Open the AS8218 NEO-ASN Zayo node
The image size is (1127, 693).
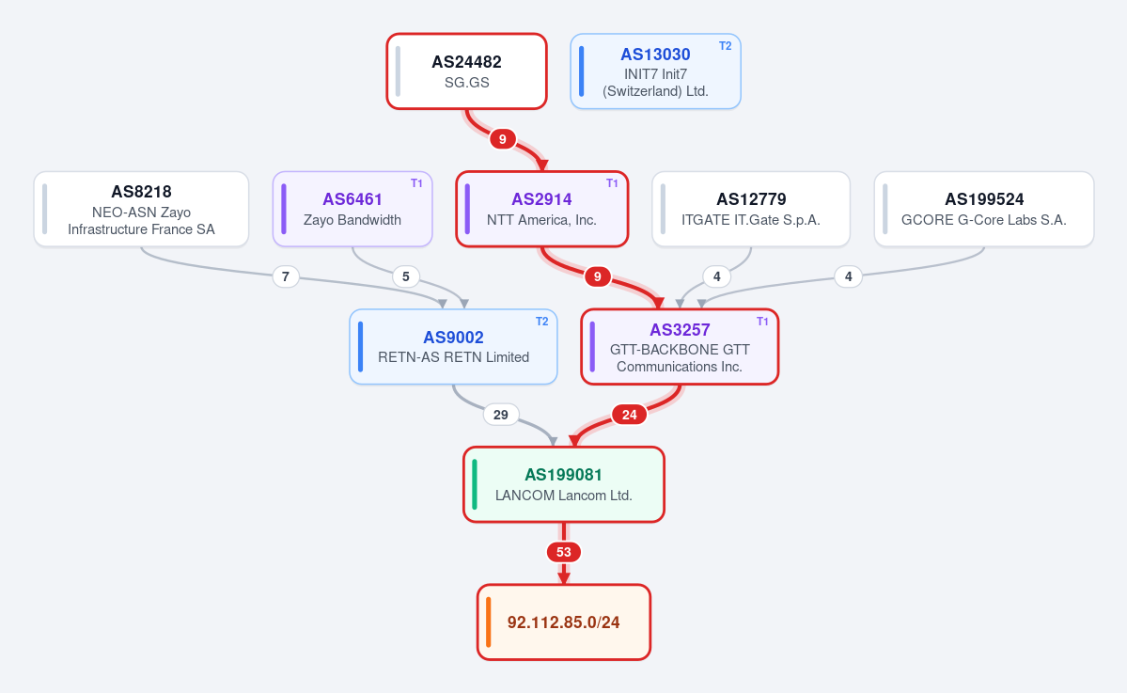(x=141, y=209)
